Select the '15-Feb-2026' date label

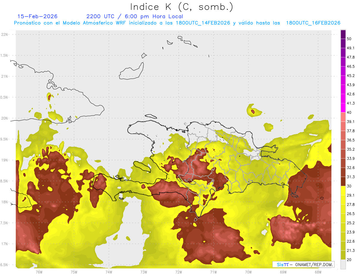coord(37,16)
